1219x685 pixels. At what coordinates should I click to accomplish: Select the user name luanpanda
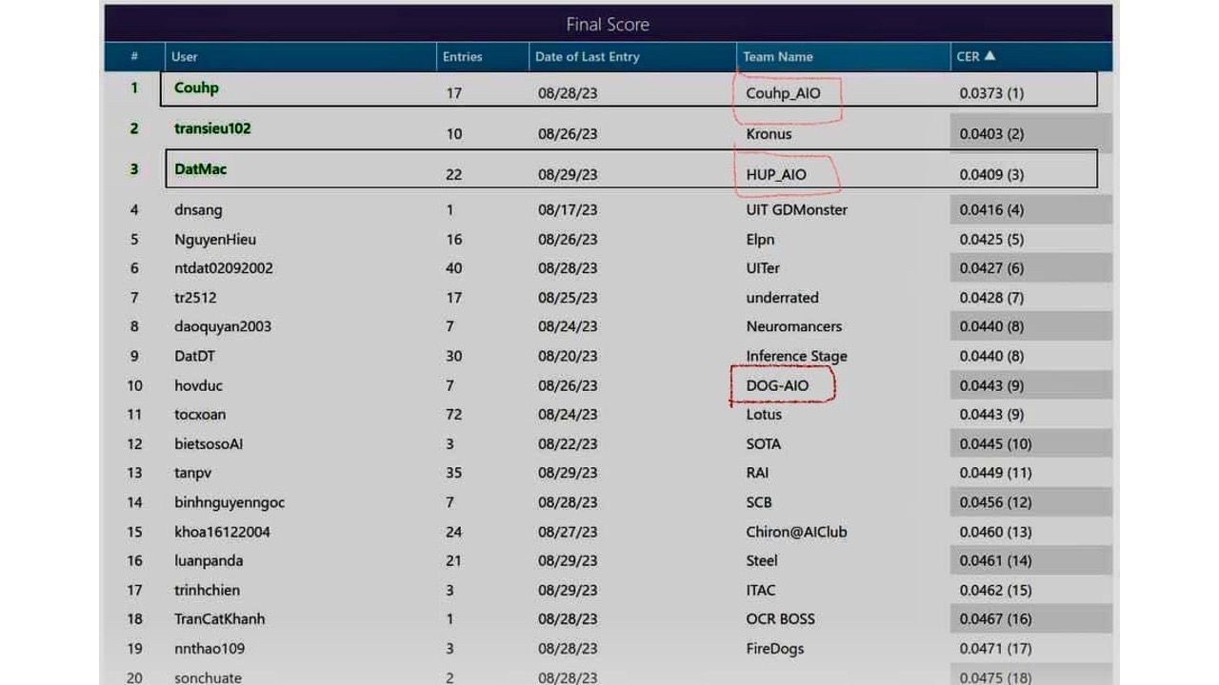pos(209,560)
